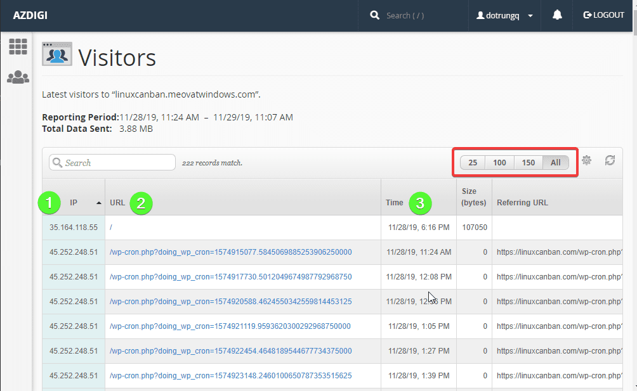Click the magnifier icon in top search
Viewport: 637px width, 391px height.
[375, 15]
